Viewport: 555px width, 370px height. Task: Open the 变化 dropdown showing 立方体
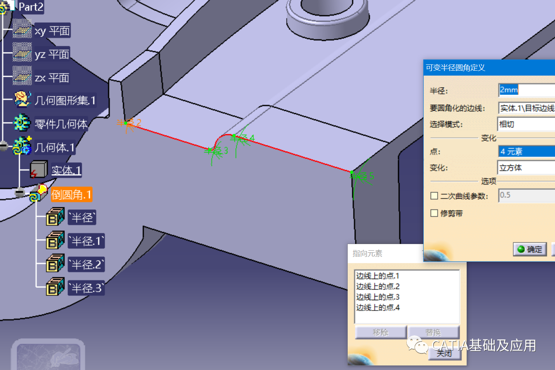[x=527, y=168]
